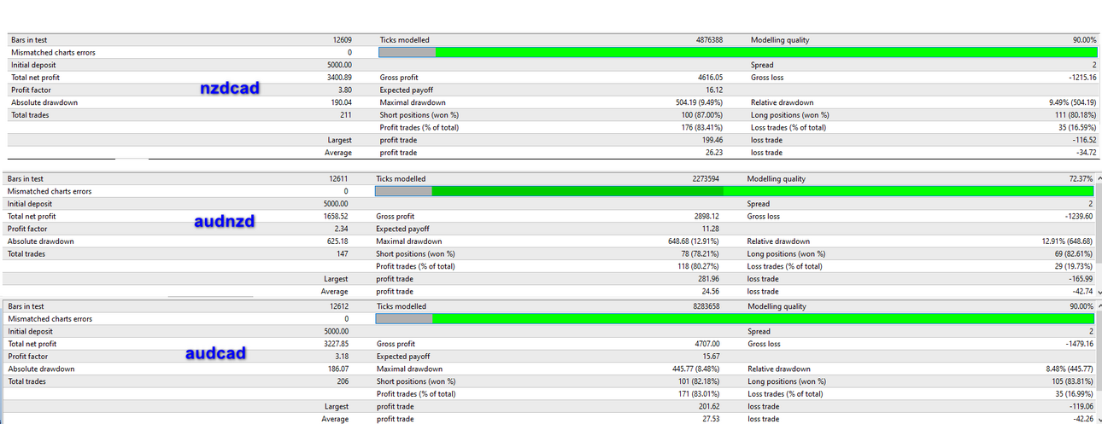Select profit trades value 118 (80.27%)
Viewport: 1102px width, 424px height.
pos(698,266)
